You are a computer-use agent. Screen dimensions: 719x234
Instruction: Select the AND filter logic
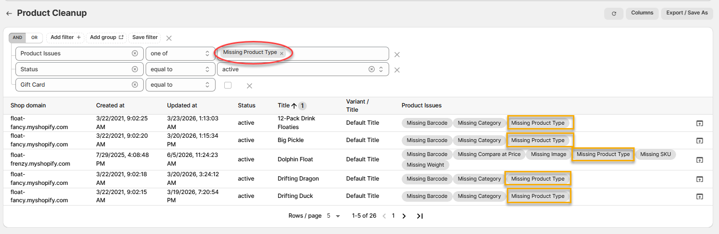point(17,38)
